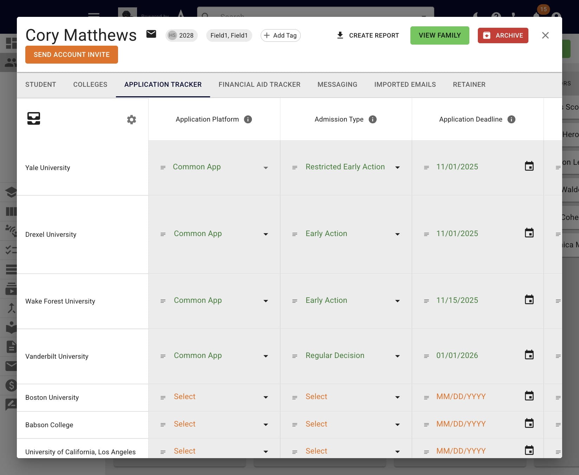Image resolution: width=579 pixels, height=475 pixels.
Task: Click the email envelope icon beside Cory Matthews
Action: (151, 34)
